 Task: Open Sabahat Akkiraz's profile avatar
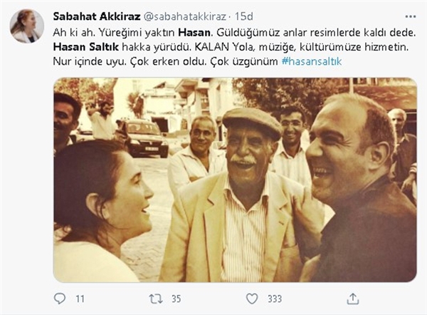27,26
